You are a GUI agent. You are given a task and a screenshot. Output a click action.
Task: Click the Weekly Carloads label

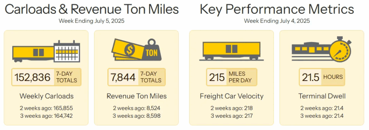[46, 96]
